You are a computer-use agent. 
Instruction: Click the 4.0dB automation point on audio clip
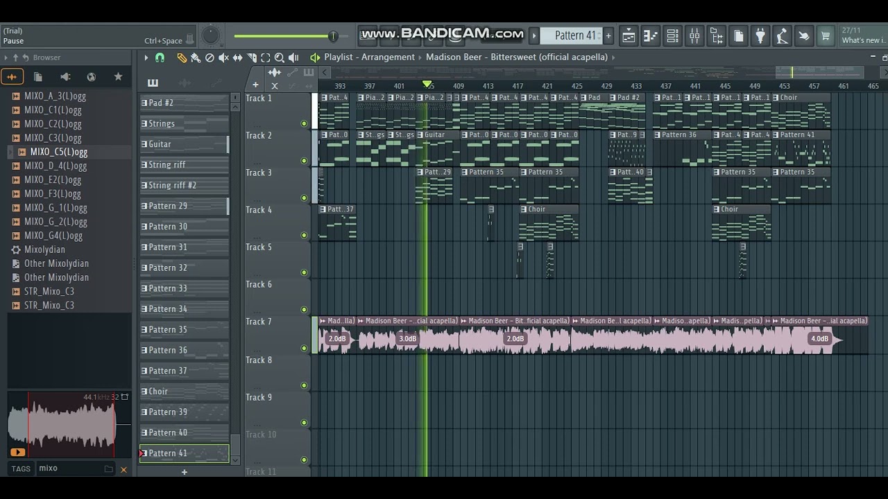[820, 339]
